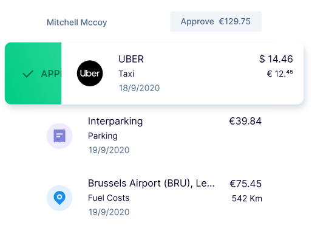Image resolution: width=312 pixels, height=228 pixels.
Task: Click the purple receipt icon for Interparking
Action: [59, 136]
